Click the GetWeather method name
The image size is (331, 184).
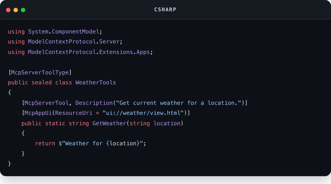click(x=109, y=123)
